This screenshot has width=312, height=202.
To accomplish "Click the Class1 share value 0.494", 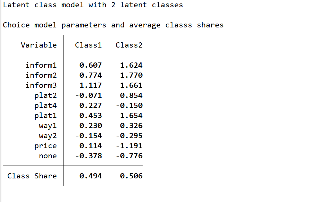I will coord(91,176).
